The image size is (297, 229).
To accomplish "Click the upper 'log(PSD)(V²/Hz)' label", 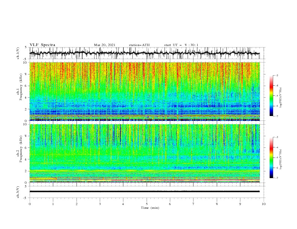I will 281,98.
